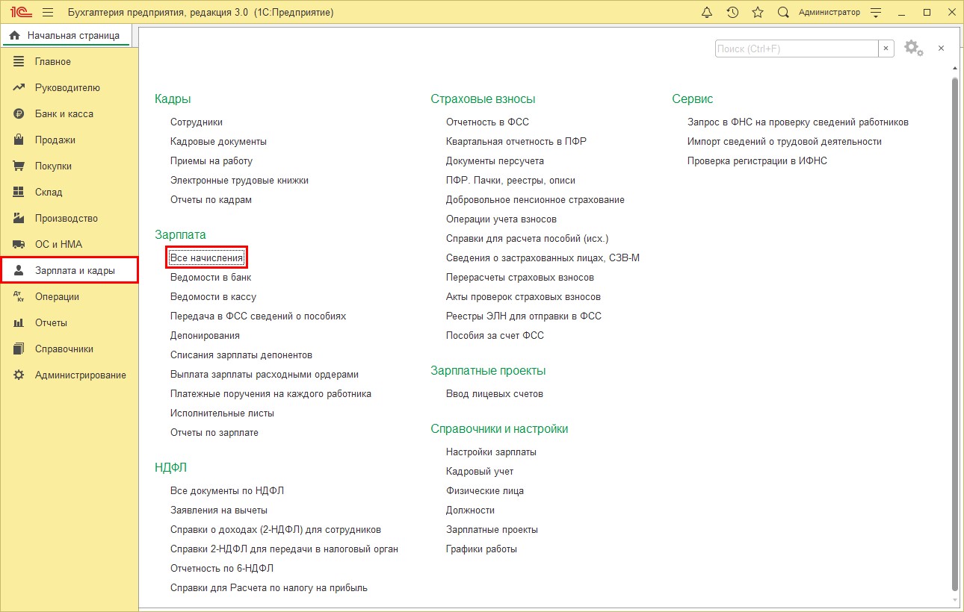Image resolution: width=964 pixels, height=612 pixels.
Task: Open the main hamburger menu in title bar
Action: click(48, 13)
